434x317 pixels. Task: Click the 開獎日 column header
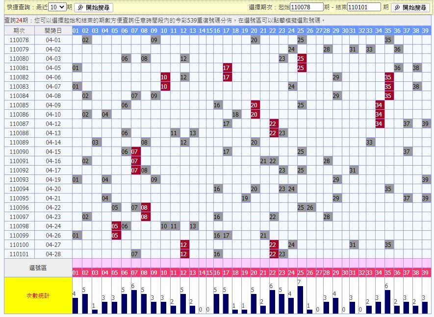click(53, 30)
